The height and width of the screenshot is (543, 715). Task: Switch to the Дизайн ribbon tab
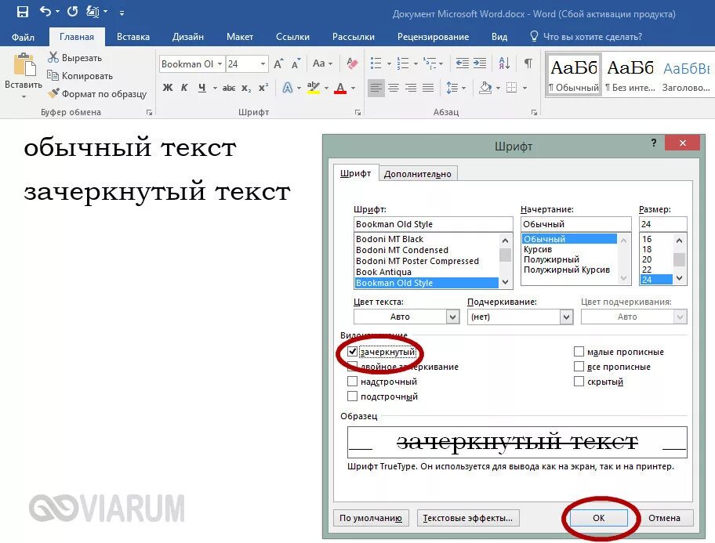pyautogui.click(x=188, y=37)
